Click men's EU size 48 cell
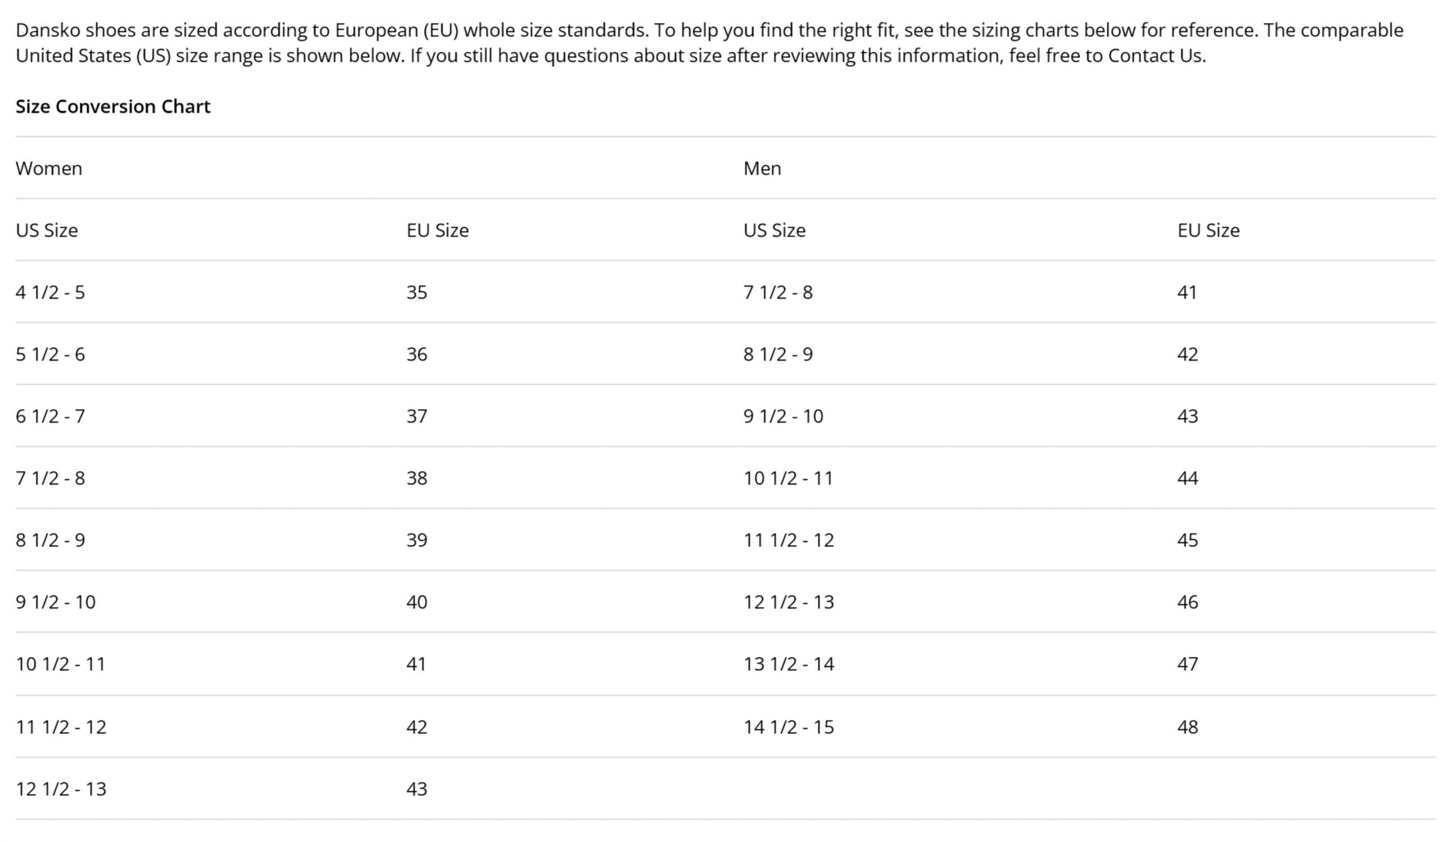The width and height of the screenshot is (1449, 843). coord(1188,727)
